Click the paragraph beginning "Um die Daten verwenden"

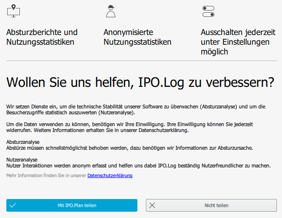(129, 127)
